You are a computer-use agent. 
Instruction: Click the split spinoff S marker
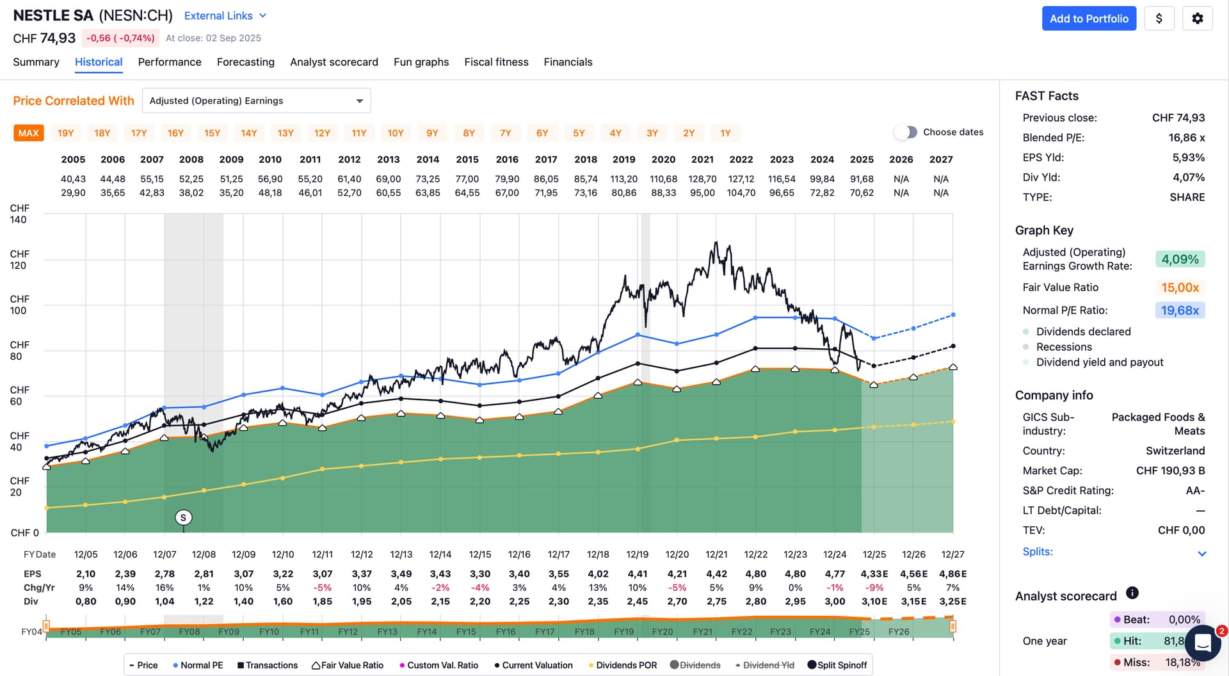(x=183, y=518)
